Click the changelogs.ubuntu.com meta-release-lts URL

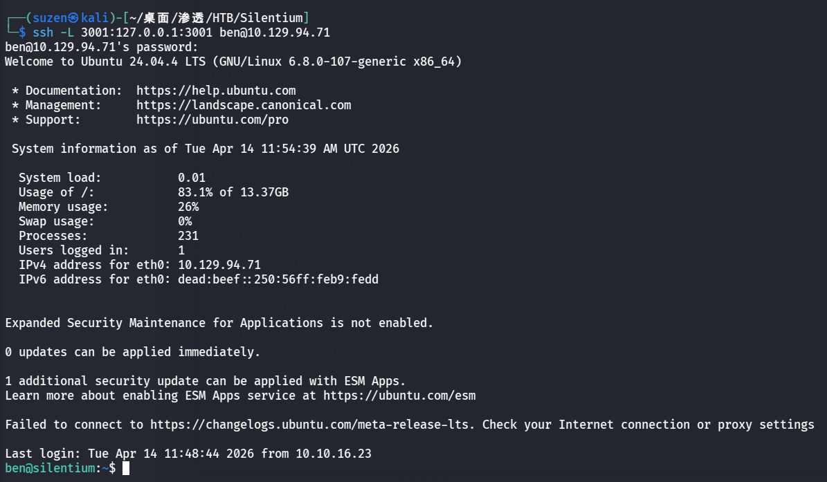point(313,425)
